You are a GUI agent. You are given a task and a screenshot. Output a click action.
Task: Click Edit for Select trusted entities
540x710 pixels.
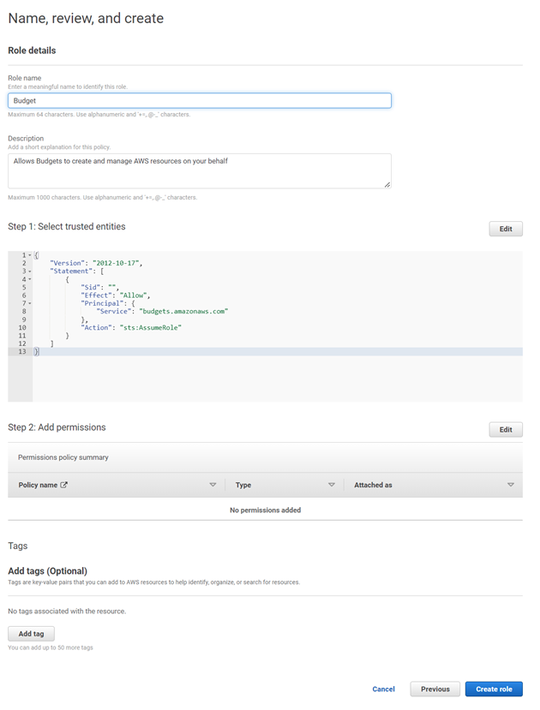(x=505, y=229)
